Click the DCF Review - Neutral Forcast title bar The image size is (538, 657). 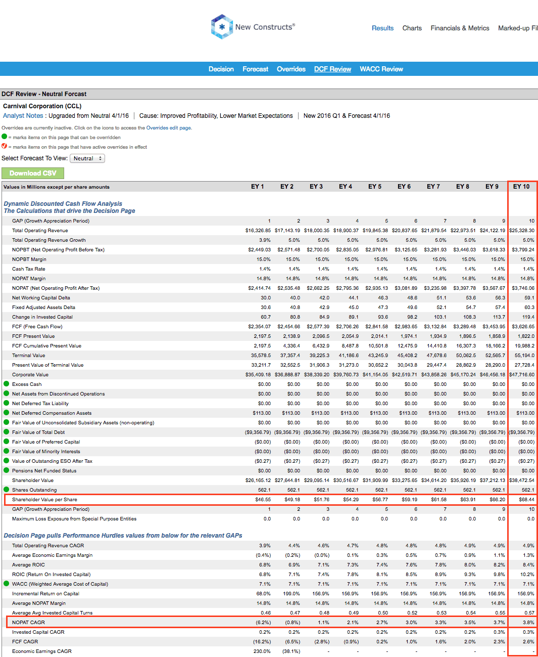269,94
